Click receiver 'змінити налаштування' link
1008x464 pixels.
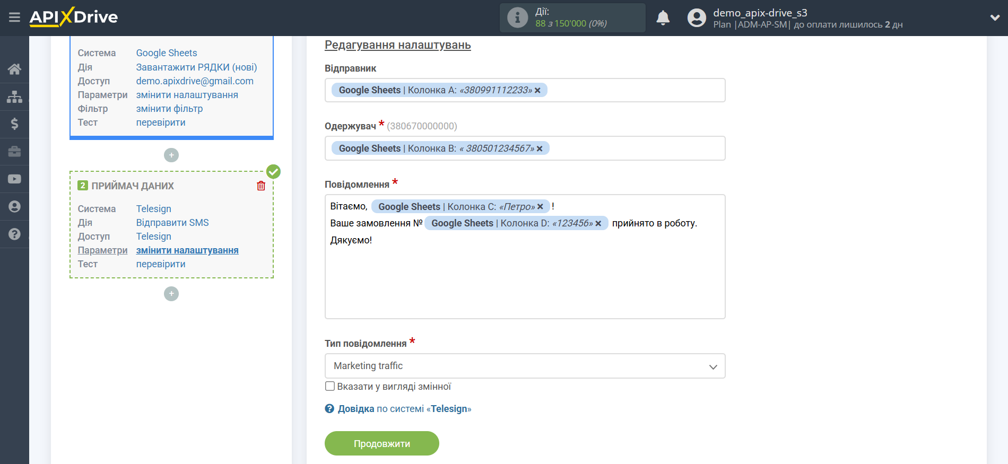[187, 250]
